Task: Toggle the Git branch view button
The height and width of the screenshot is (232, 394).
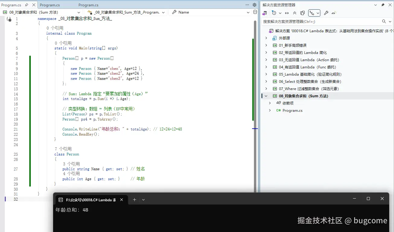Action: point(312,13)
